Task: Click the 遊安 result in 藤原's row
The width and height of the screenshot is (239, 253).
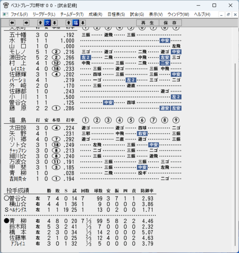Action: [x=165, y=108]
